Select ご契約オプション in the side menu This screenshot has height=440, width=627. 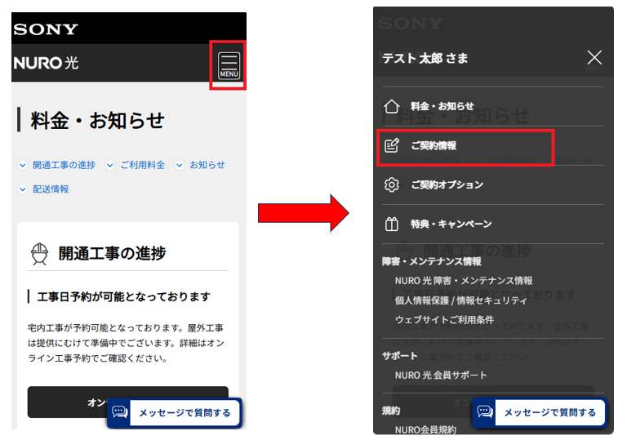447,184
